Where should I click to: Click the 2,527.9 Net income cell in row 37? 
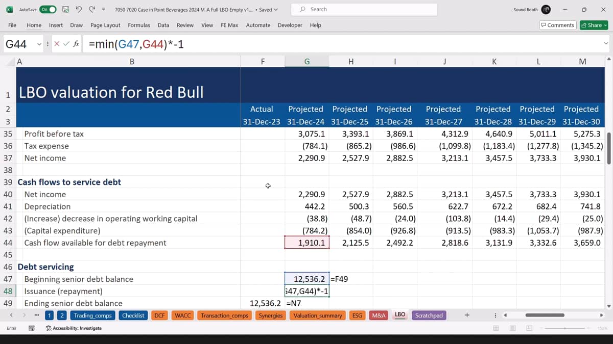click(351, 158)
